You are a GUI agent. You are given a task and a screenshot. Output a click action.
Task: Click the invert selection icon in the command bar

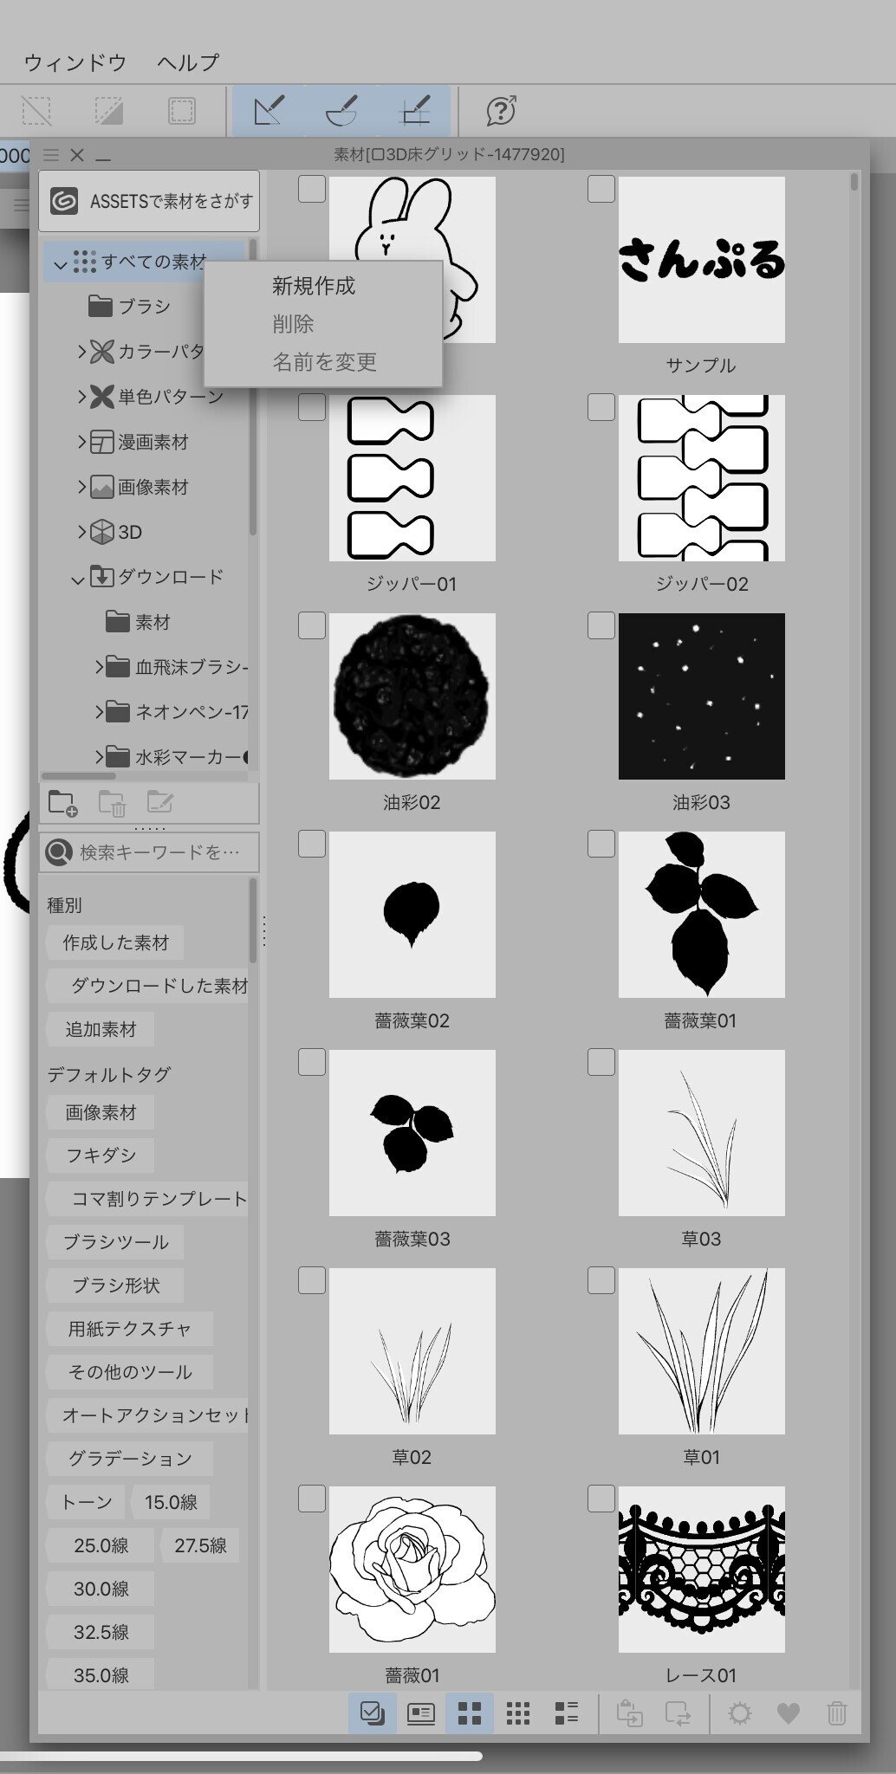point(109,111)
